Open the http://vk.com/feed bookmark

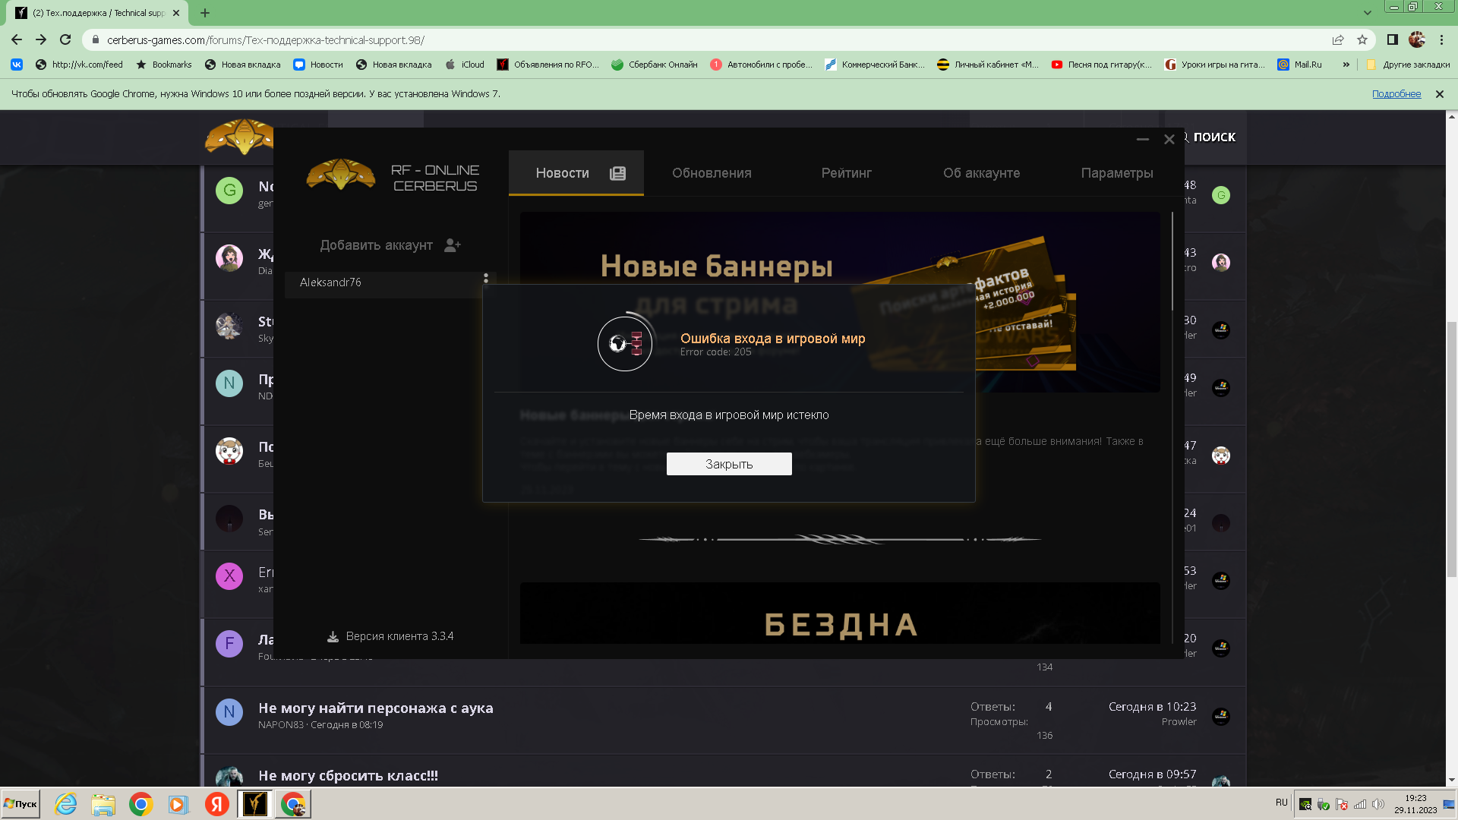click(x=79, y=65)
